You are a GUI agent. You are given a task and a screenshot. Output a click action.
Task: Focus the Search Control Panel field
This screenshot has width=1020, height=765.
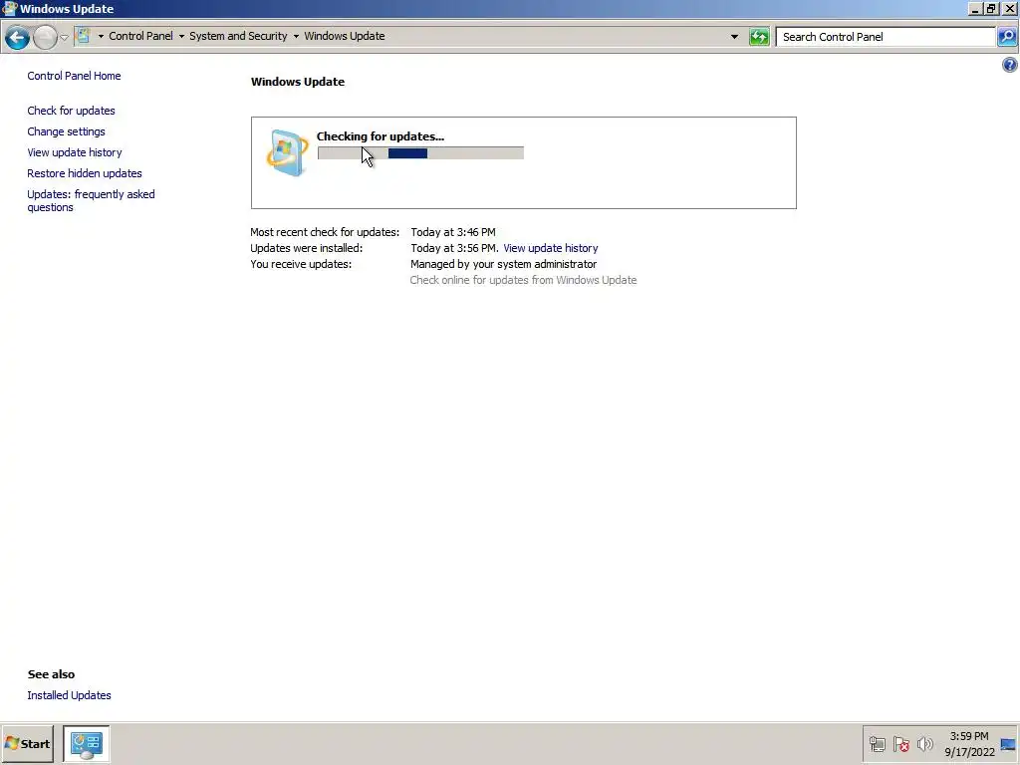click(886, 37)
